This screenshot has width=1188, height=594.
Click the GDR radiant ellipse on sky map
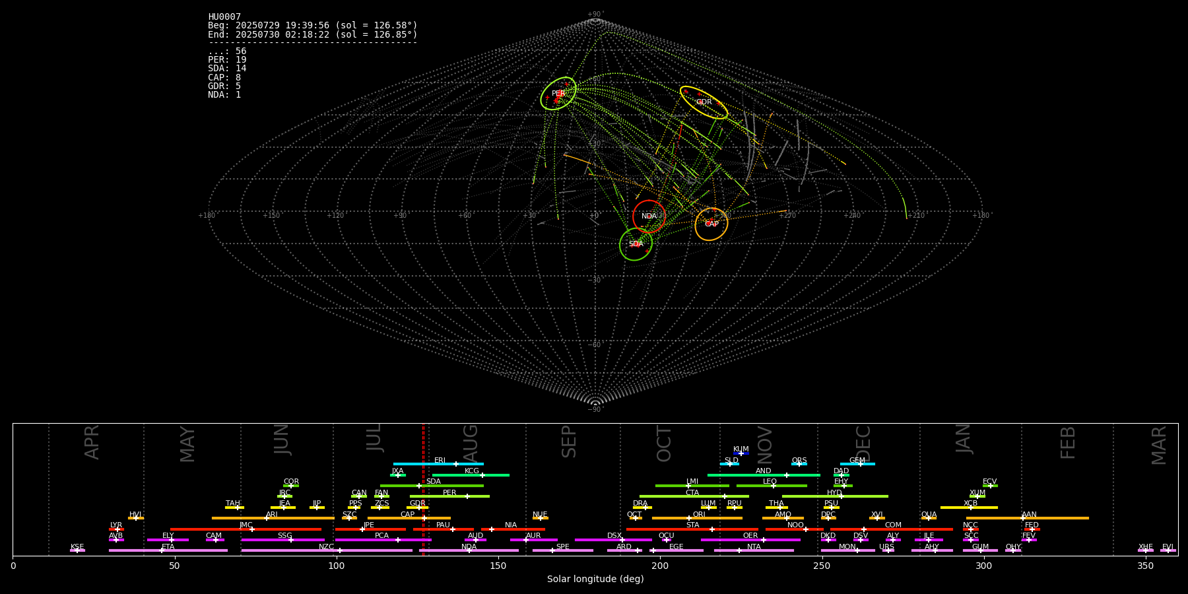[704, 102]
